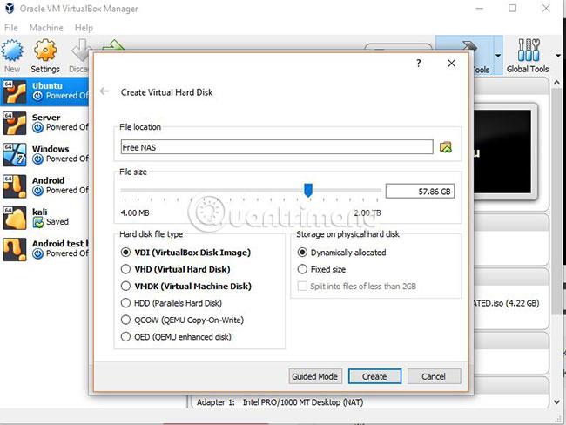566x425 pixels.
Task: Select Fixed size storage option
Action: coord(321,269)
